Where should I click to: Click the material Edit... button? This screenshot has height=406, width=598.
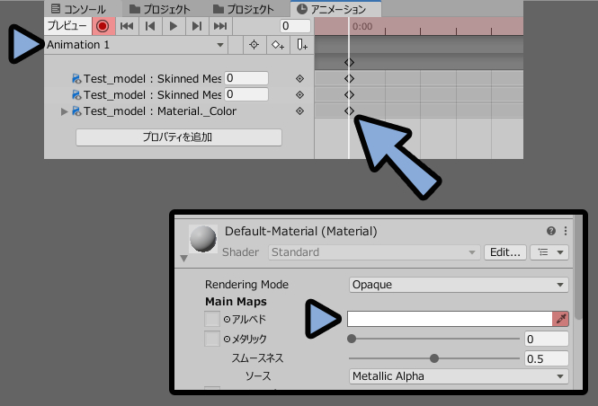(x=505, y=252)
